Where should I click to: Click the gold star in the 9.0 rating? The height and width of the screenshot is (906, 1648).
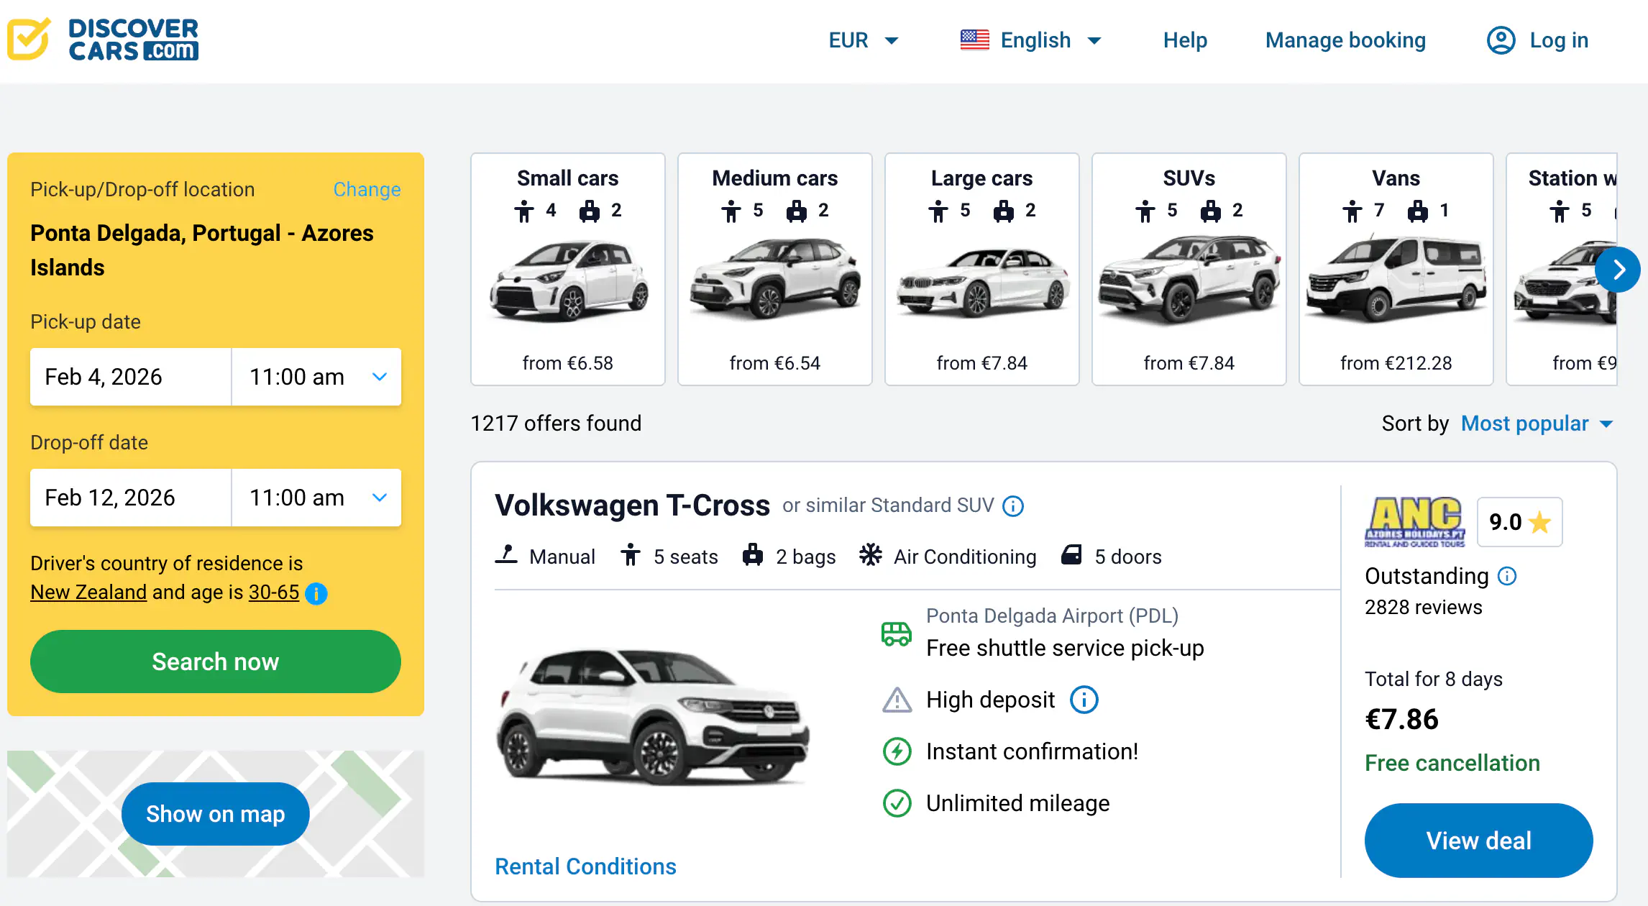[x=1539, y=522]
